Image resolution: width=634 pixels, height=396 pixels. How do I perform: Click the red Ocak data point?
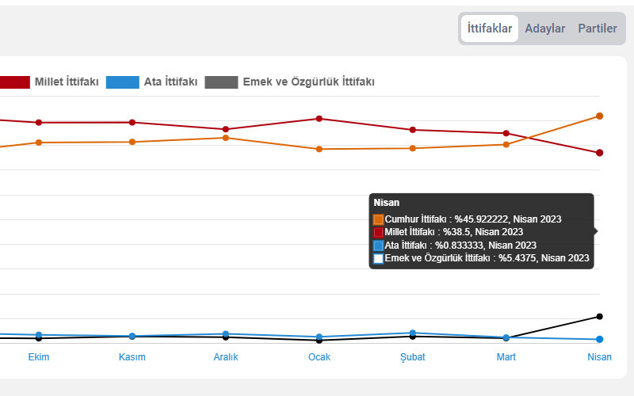pyautogui.click(x=319, y=119)
